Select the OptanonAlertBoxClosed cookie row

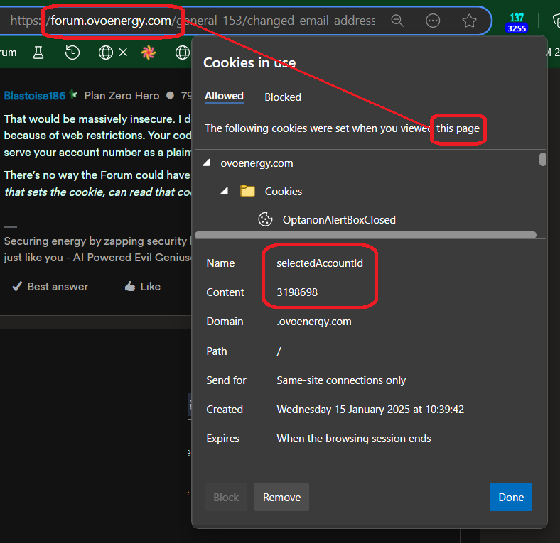tap(339, 220)
